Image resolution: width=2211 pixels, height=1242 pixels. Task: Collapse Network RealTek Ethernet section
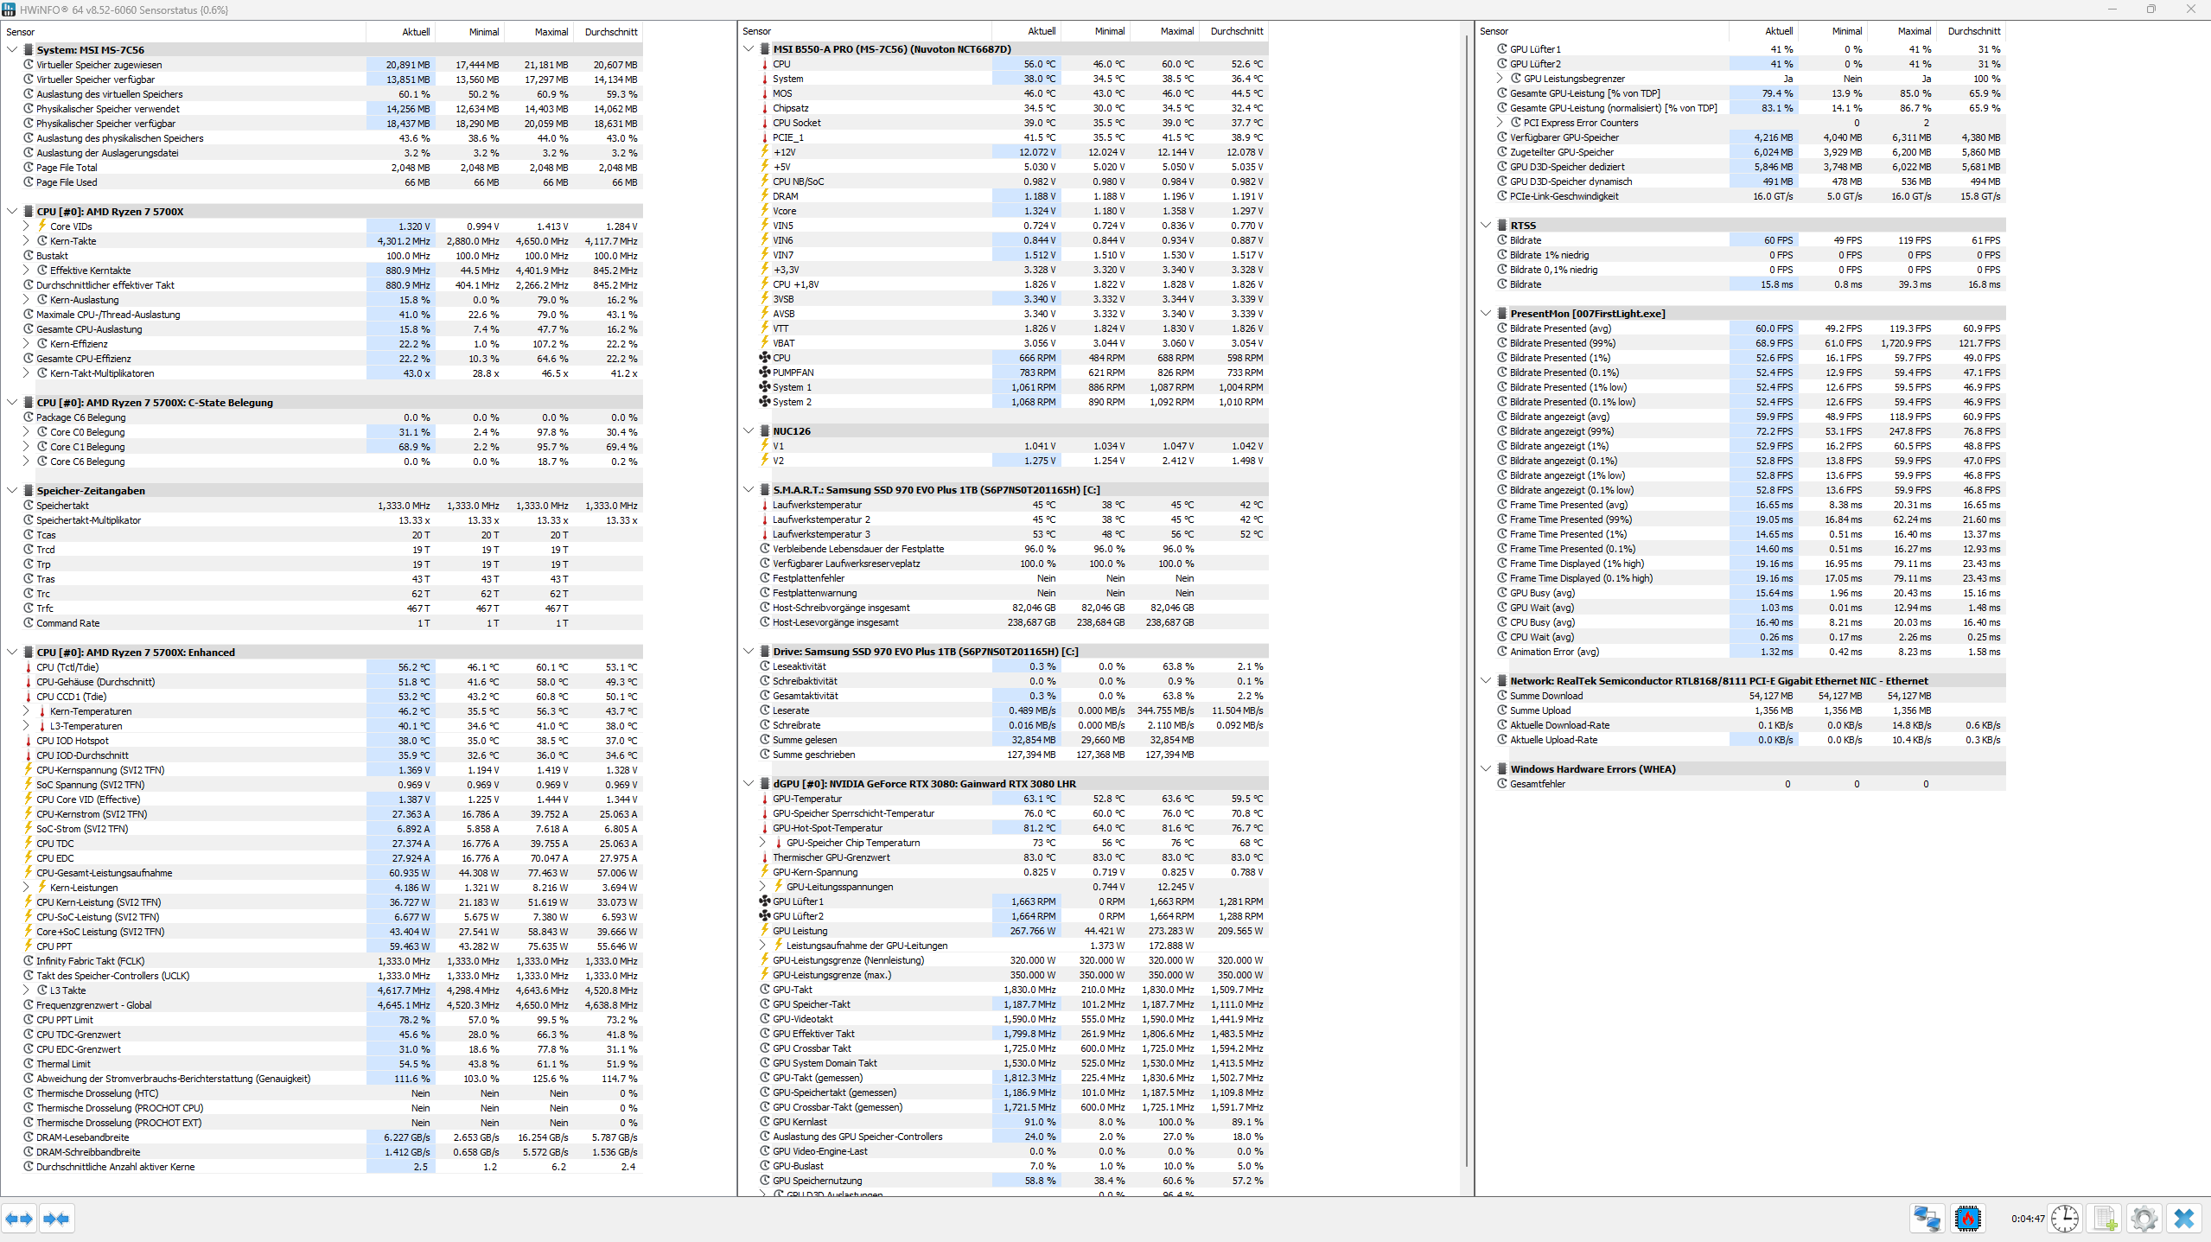[1486, 681]
